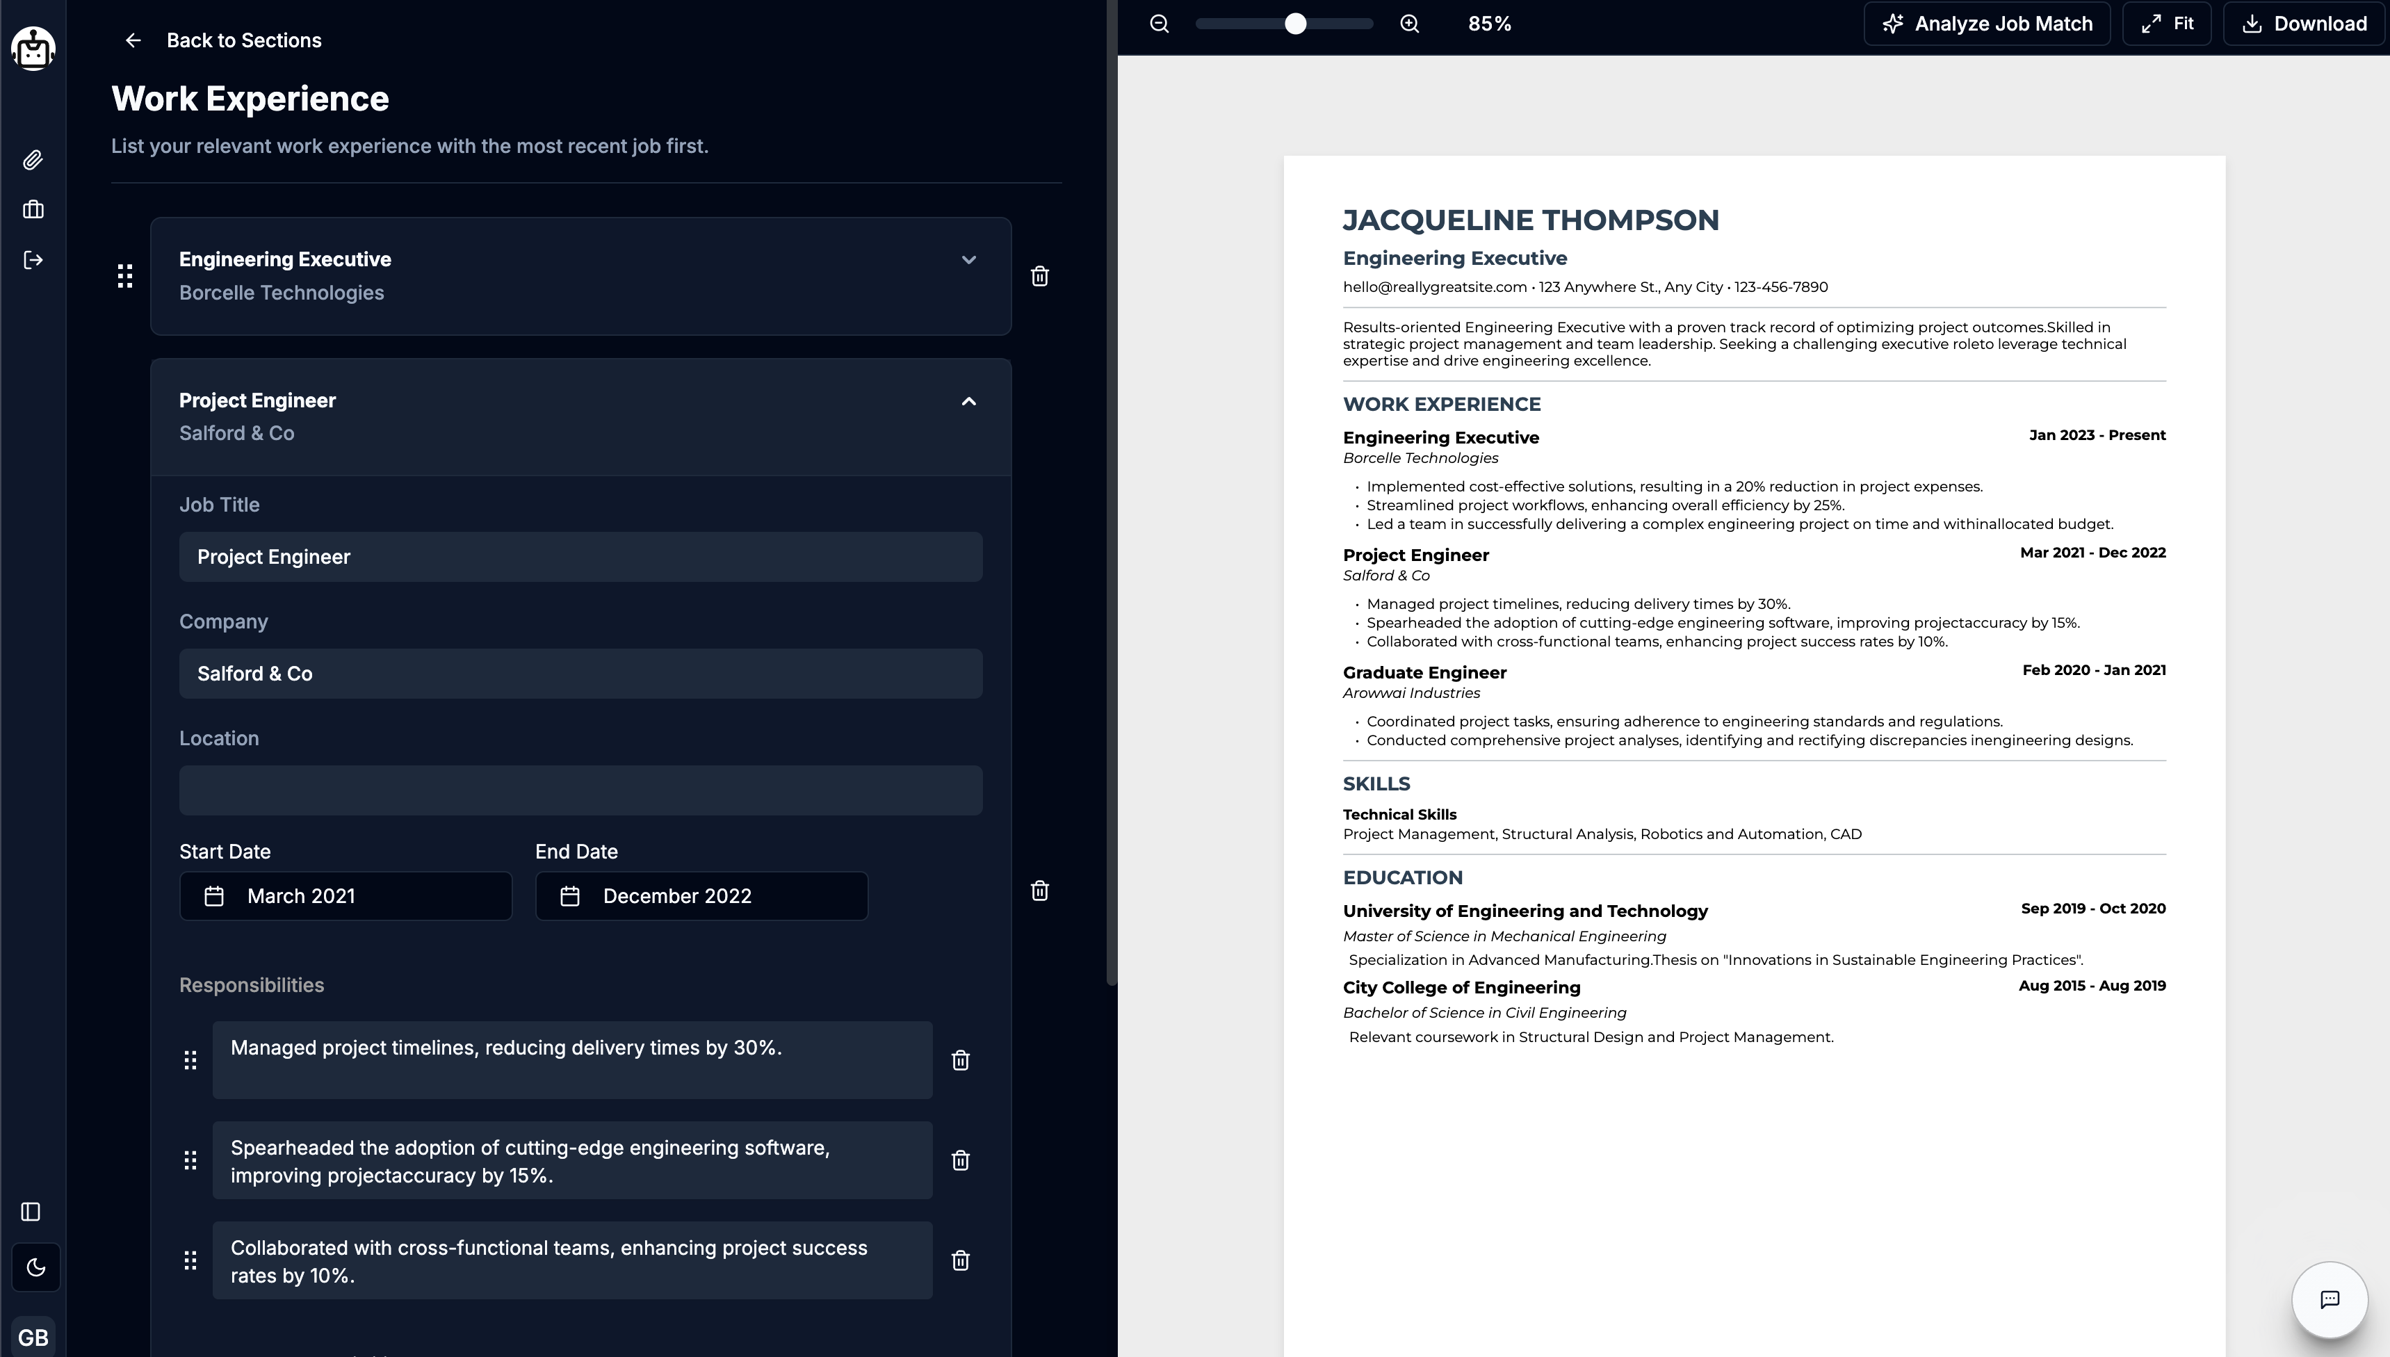The width and height of the screenshot is (2390, 1357).
Task: Open the End Date calendar icon
Action: [x=570, y=895]
